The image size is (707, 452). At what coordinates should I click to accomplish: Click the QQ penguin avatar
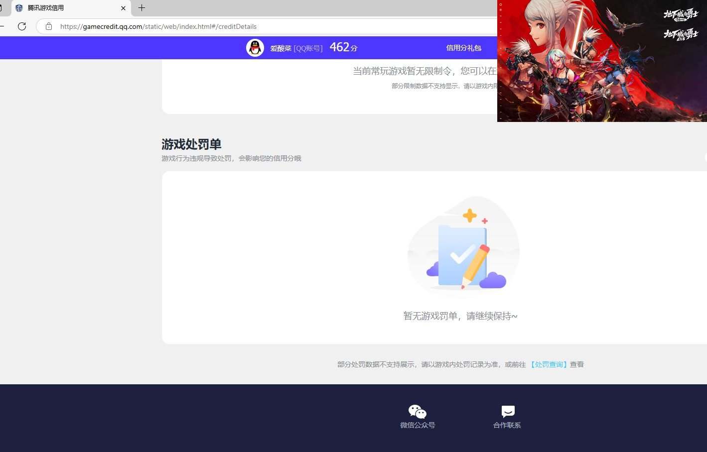(x=255, y=48)
